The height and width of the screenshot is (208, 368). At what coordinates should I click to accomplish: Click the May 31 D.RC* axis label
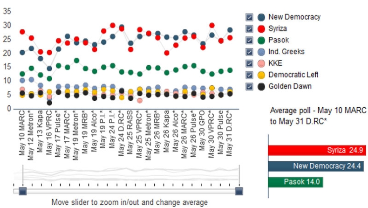click(x=229, y=134)
